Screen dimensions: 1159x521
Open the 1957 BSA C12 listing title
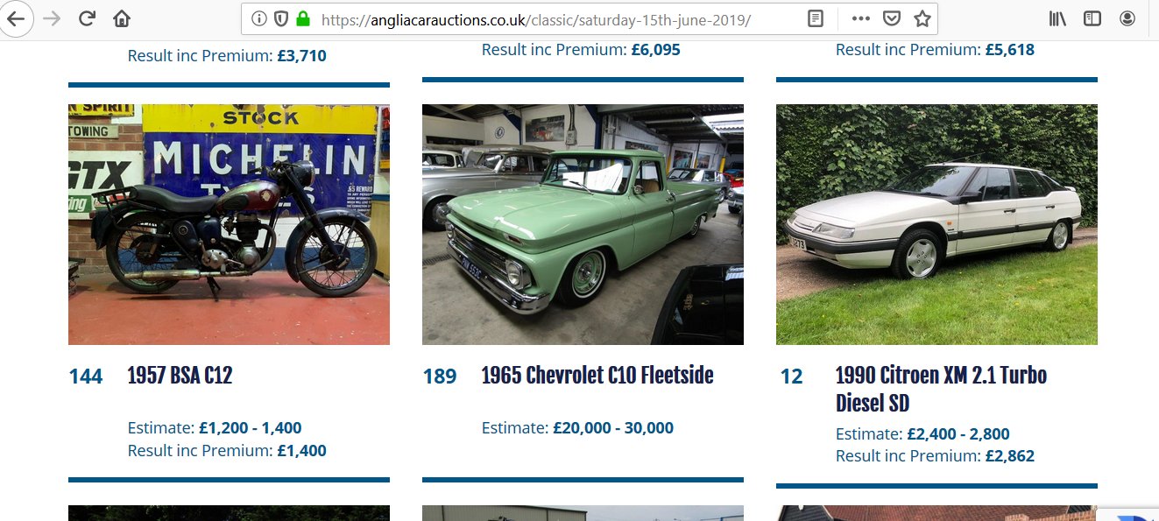tap(180, 376)
